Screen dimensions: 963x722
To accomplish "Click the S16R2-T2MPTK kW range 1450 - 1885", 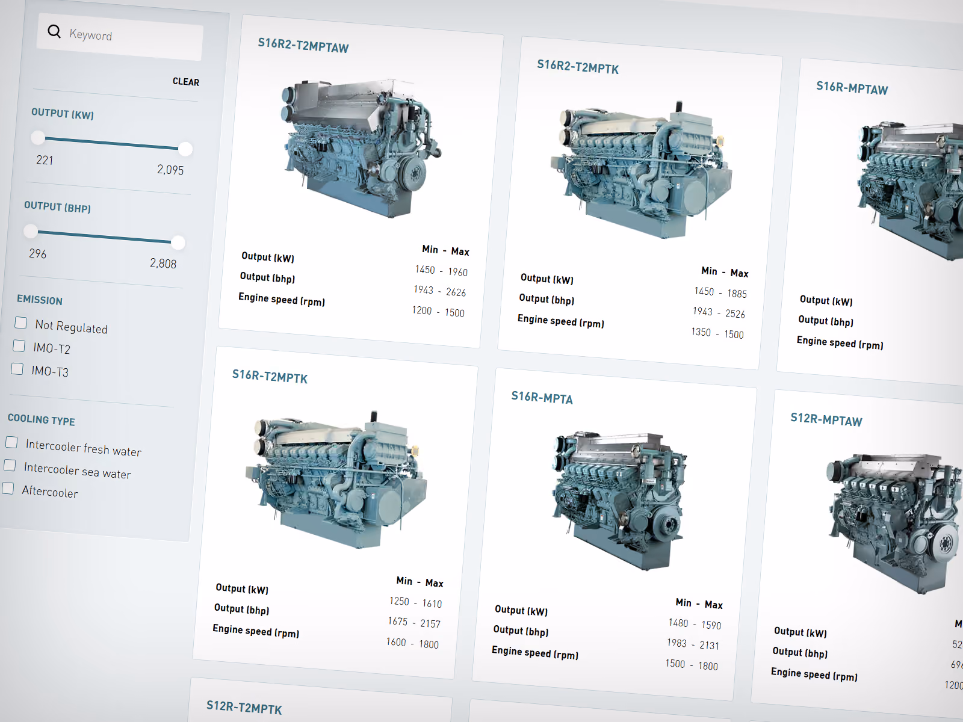I will (720, 292).
